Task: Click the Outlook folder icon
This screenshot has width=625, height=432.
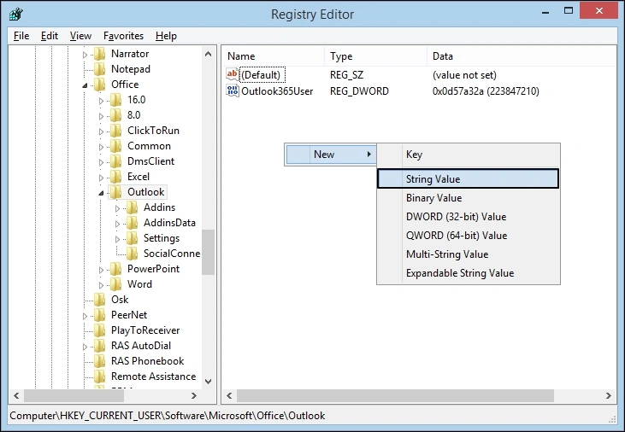Action: click(x=115, y=192)
